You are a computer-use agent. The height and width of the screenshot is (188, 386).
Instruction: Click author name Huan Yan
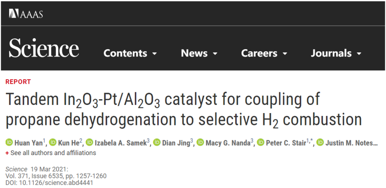(x=29, y=143)
